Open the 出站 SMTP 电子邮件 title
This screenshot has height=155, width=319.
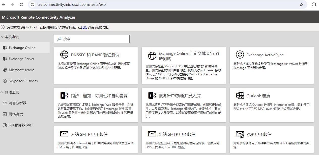[177, 134]
